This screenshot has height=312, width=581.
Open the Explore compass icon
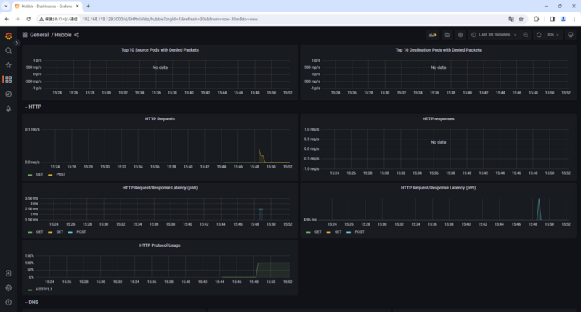click(x=8, y=94)
